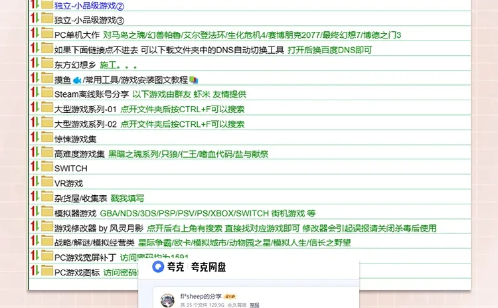Image resolution: width=498 pixels, height=308 pixels.
Task: Open the 独立-小品级游戏③ folder icon
Action: click(47, 18)
